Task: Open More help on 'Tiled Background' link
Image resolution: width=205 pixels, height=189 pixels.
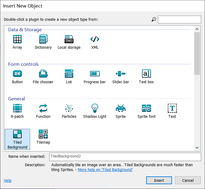Action: (x=105, y=170)
